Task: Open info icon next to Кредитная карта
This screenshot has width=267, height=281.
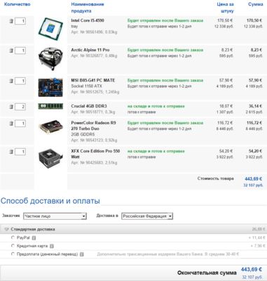Action: tap(52, 246)
